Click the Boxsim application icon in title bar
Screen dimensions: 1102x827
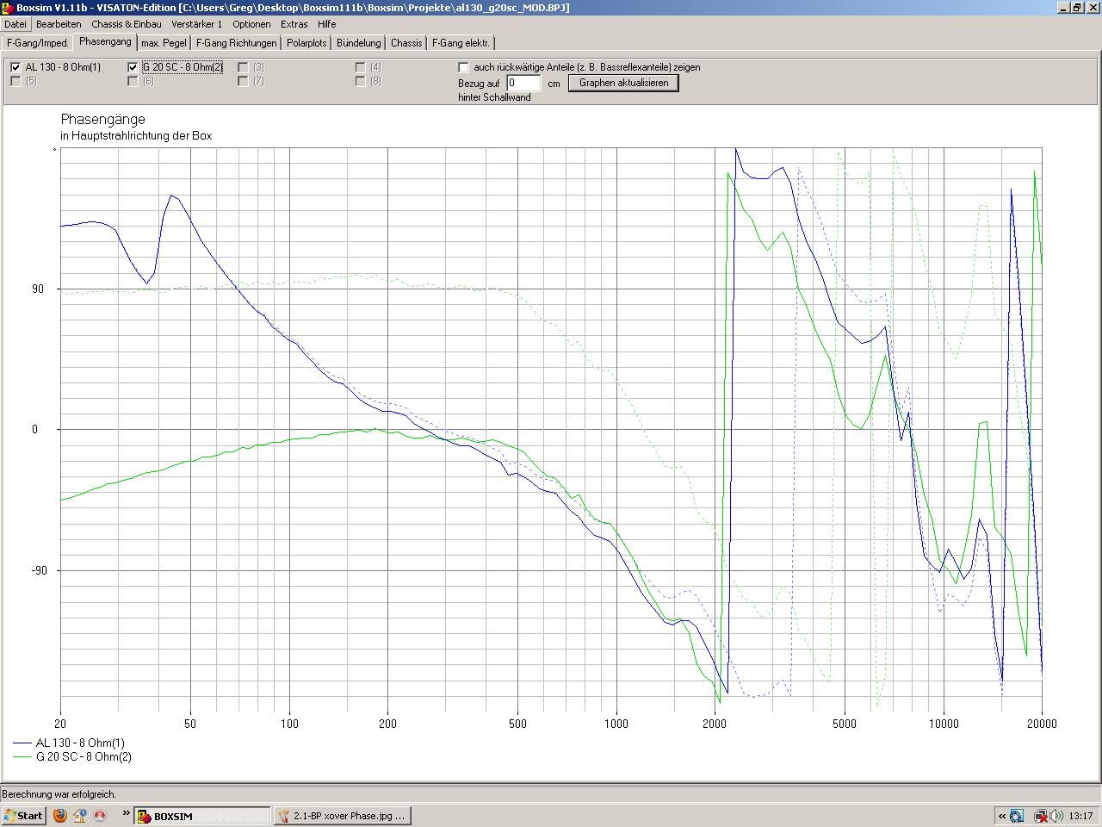pyautogui.click(x=8, y=8)
